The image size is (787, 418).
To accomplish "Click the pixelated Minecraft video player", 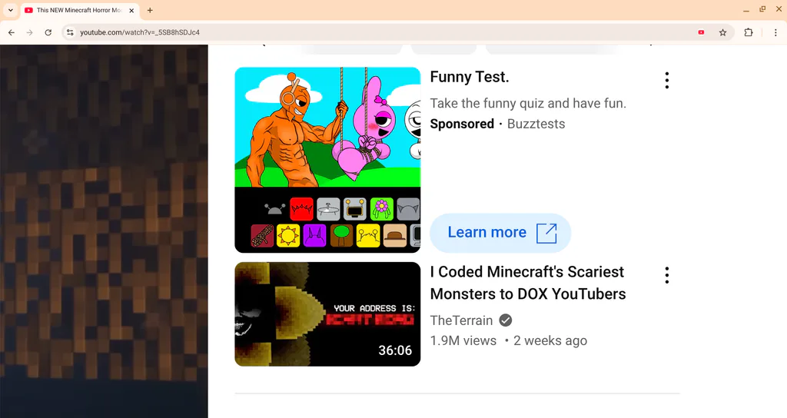I will (104, 231).
